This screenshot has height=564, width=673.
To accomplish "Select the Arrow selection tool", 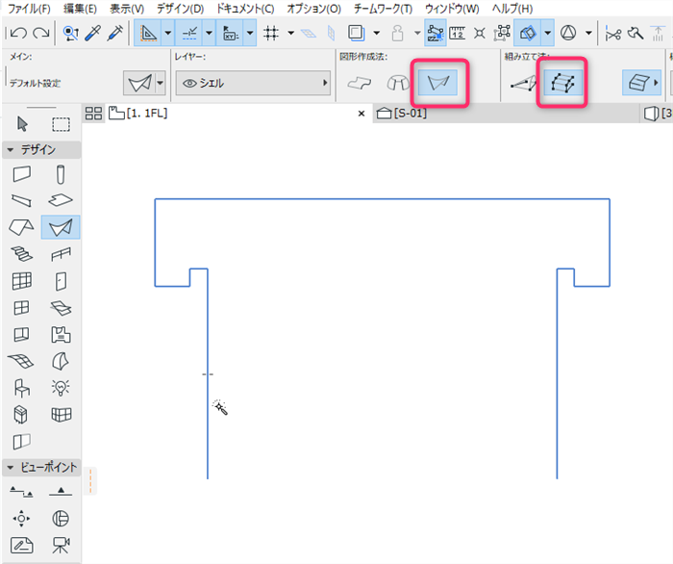I will point(22,124).
